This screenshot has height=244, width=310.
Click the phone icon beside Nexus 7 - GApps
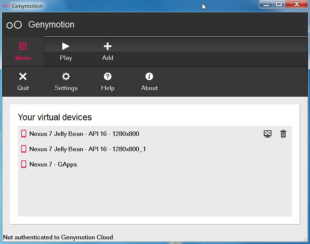(x=24, y=165)
